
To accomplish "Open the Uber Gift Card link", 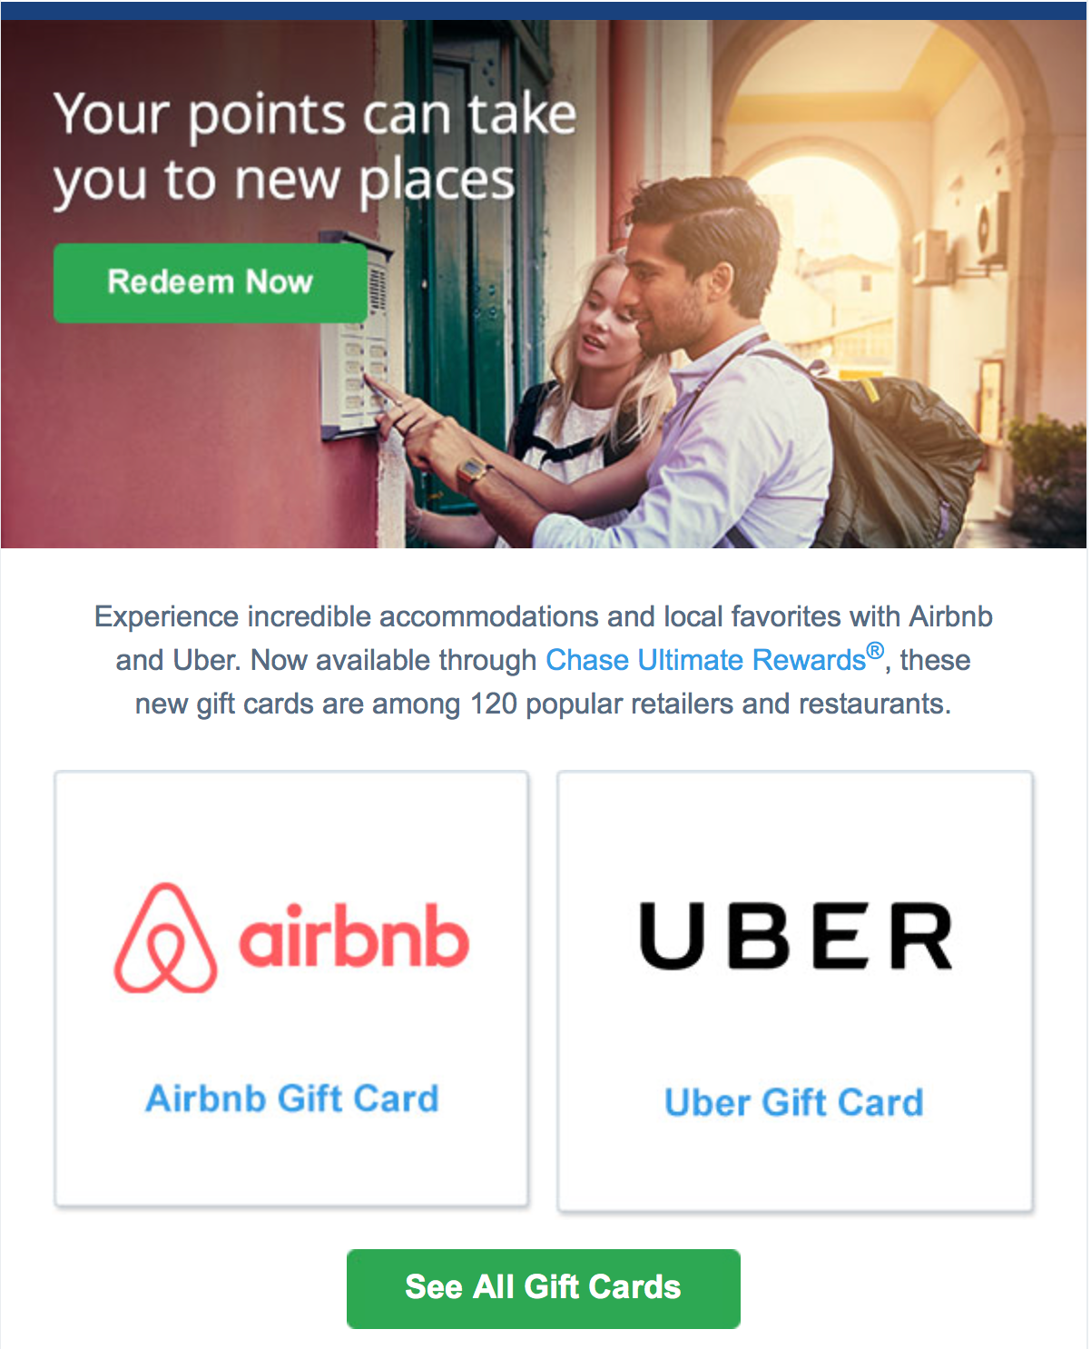I will coord(794,1102).
